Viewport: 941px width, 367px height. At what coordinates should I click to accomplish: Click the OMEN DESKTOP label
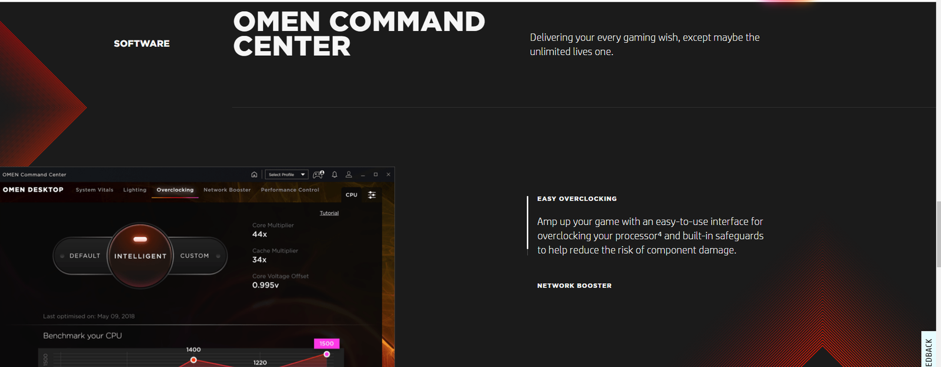tap(33, 190)
